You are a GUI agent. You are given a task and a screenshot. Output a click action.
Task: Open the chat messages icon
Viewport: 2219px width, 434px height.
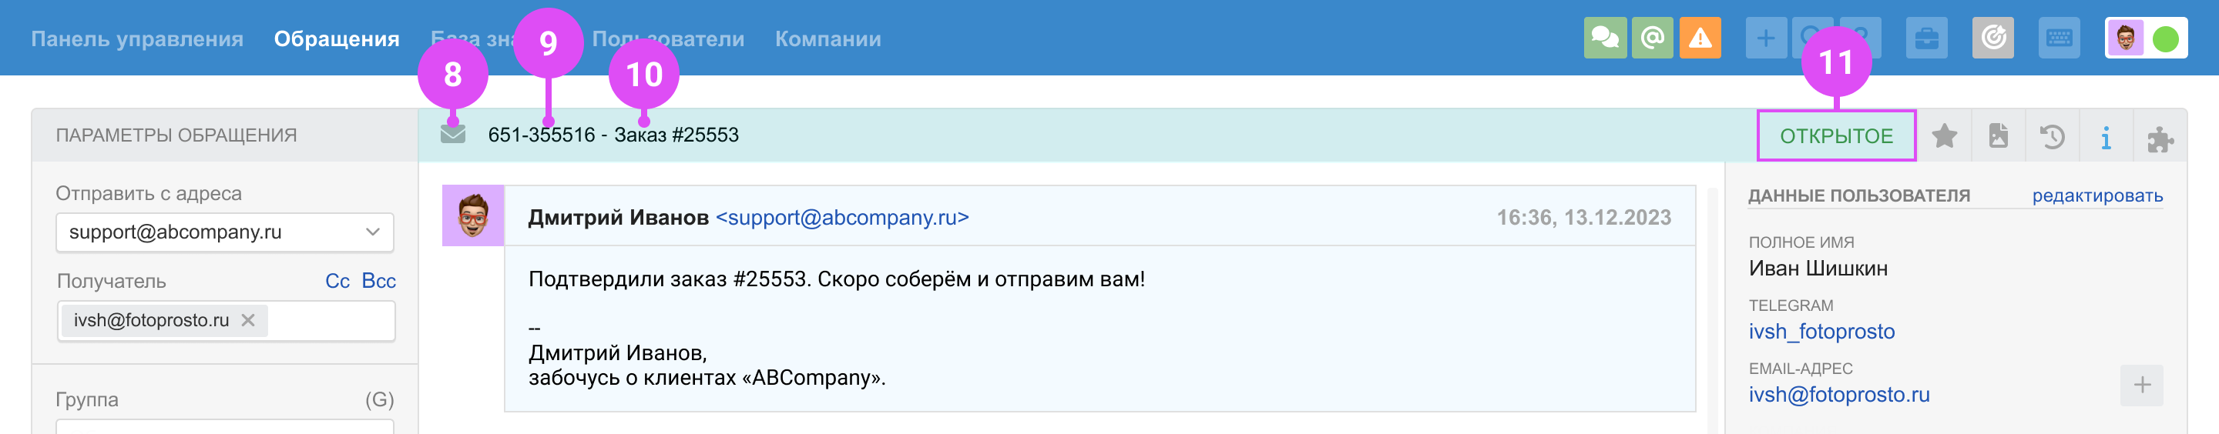pos(1604,38)
